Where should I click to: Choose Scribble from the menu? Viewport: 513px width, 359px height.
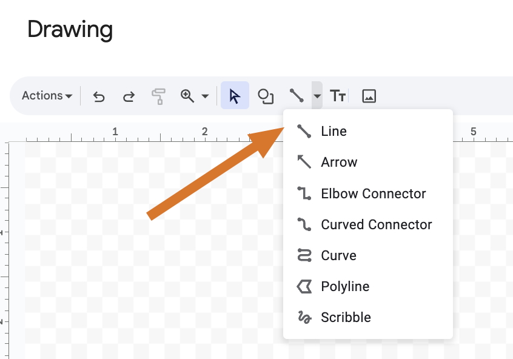pyautogui.click(x=367, y=317)
